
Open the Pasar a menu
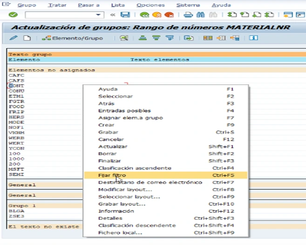pos(89,5)
